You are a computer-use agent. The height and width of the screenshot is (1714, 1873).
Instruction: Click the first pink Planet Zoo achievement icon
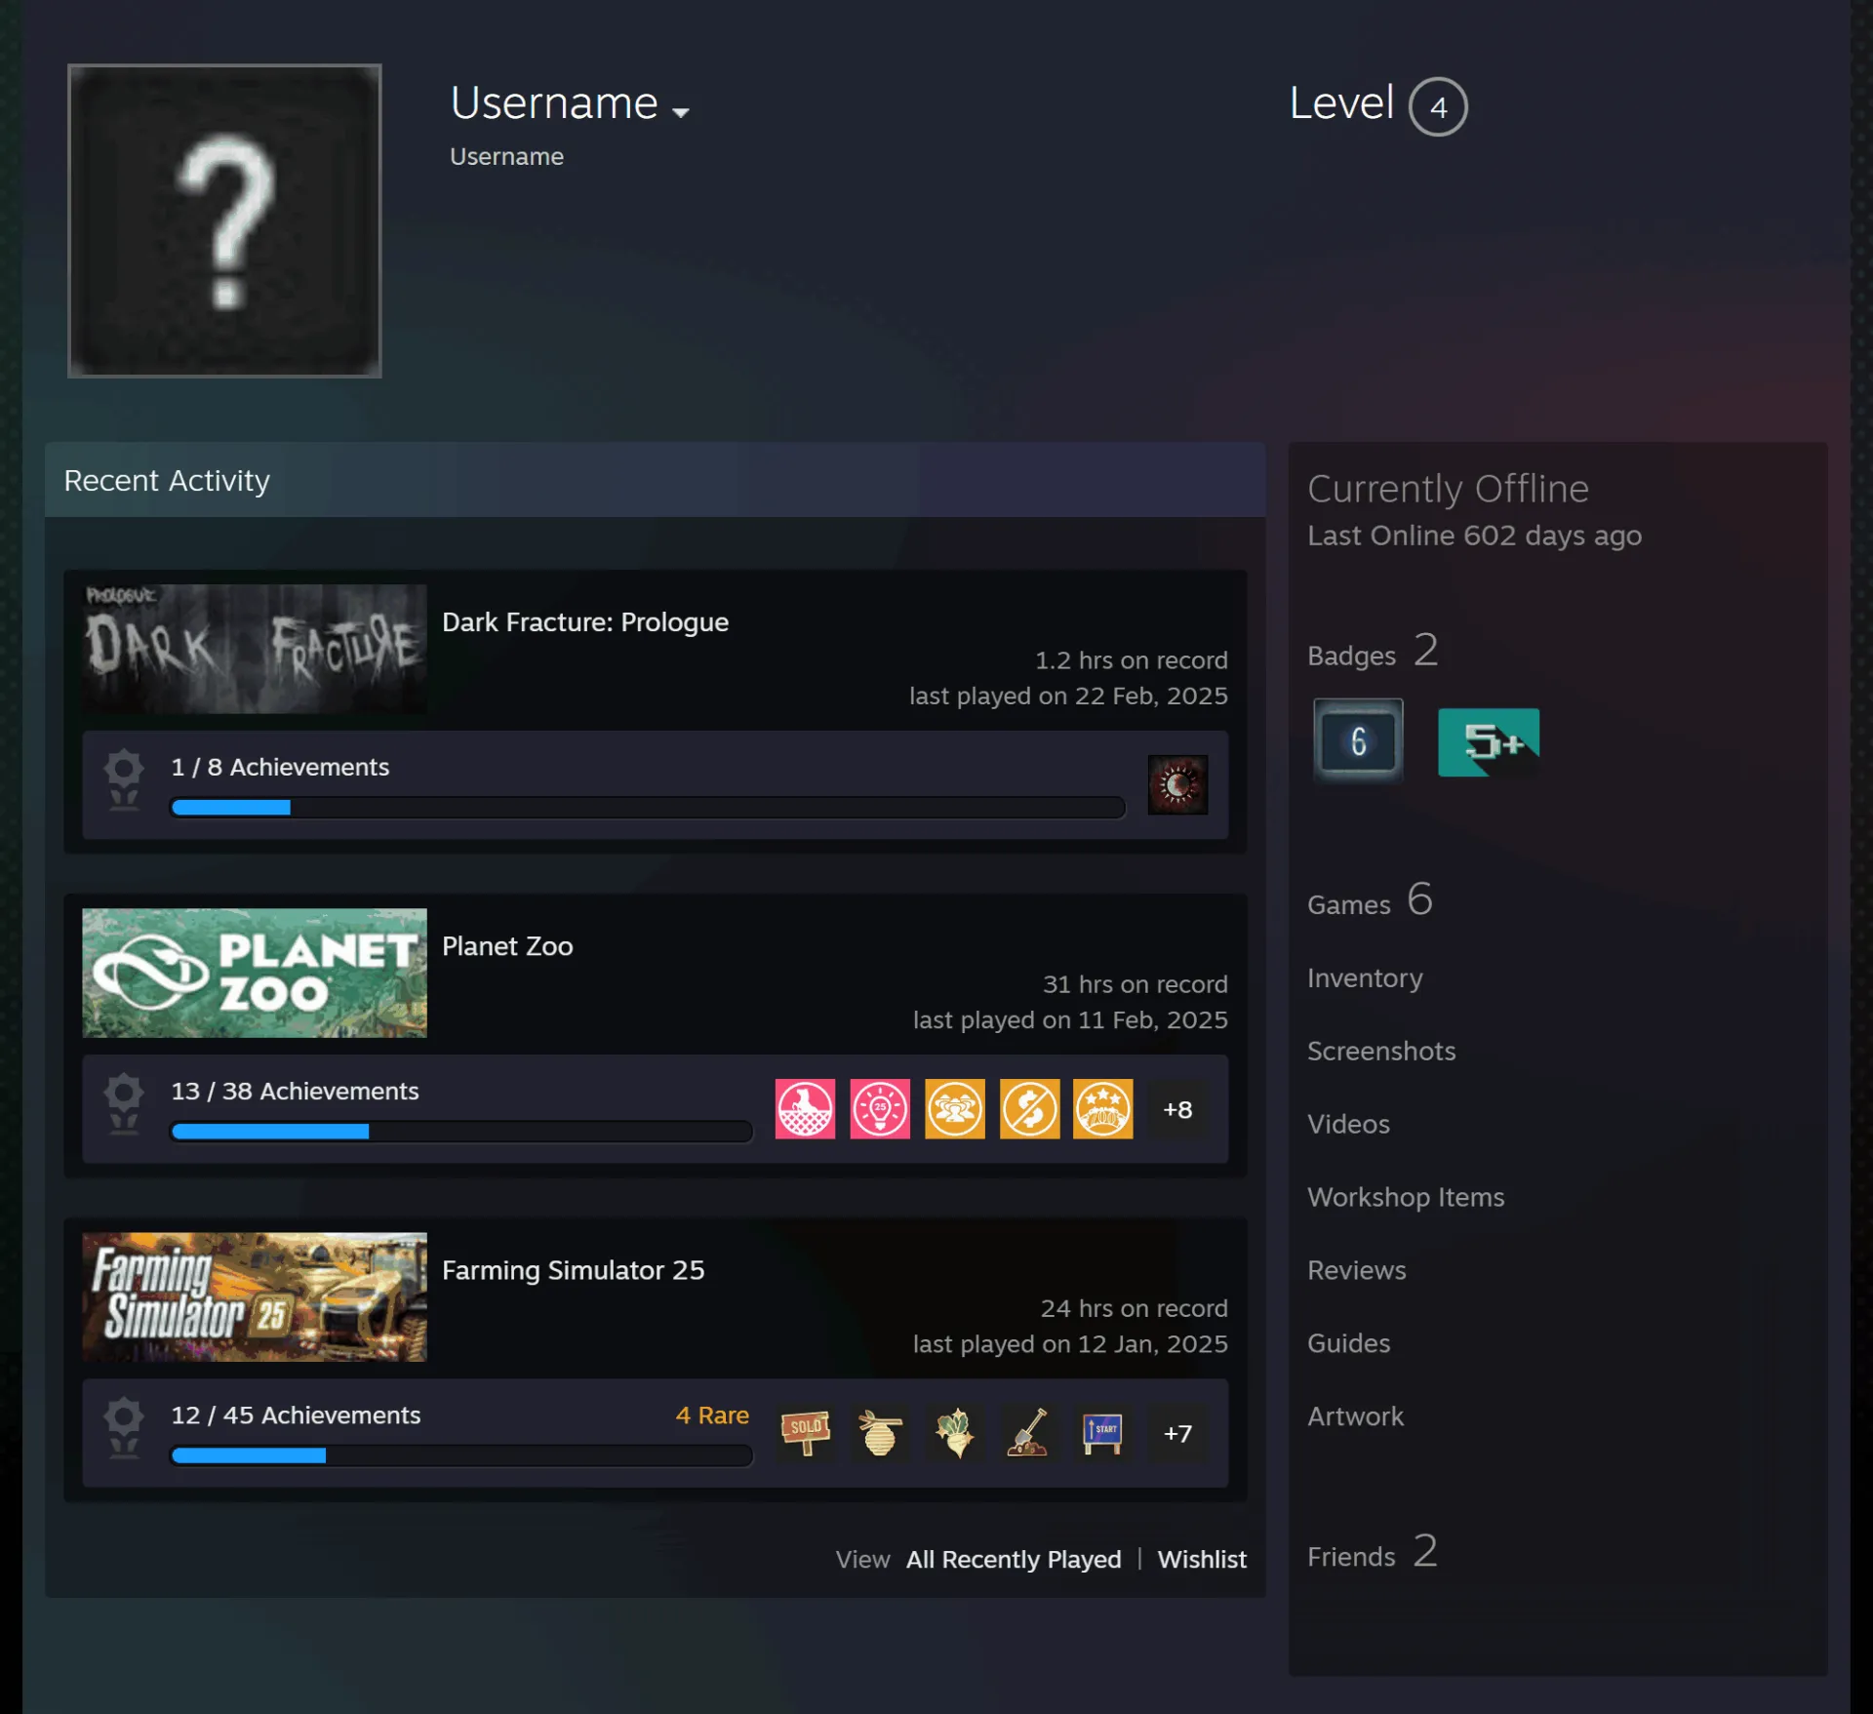point(805,1109)
